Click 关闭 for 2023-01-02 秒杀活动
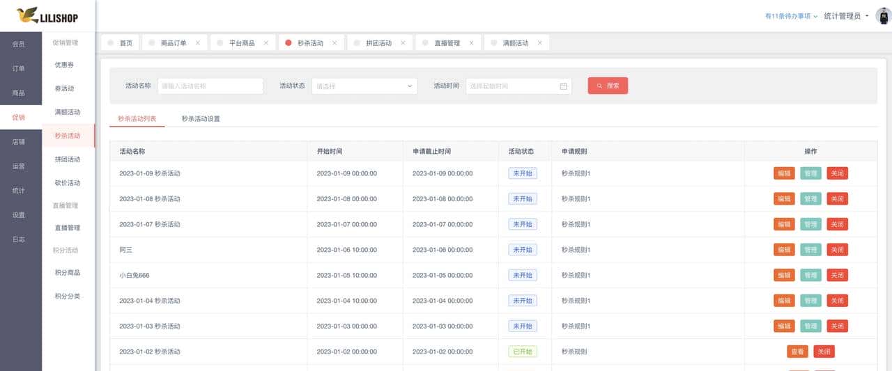The width and height of the screenshot is (892, 371). click(x=824, y=352)
